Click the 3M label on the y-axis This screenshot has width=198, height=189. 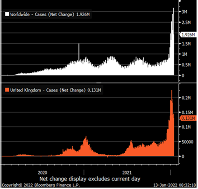click(184, 12)
